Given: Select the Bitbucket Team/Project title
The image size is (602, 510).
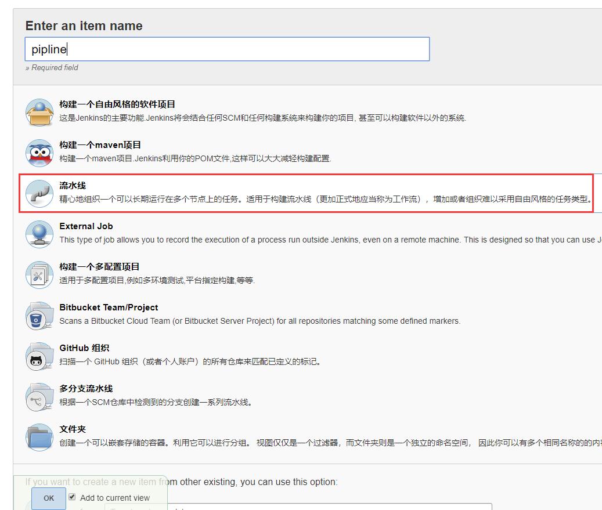Looking at the screenshot, I should tap(109, 308).
